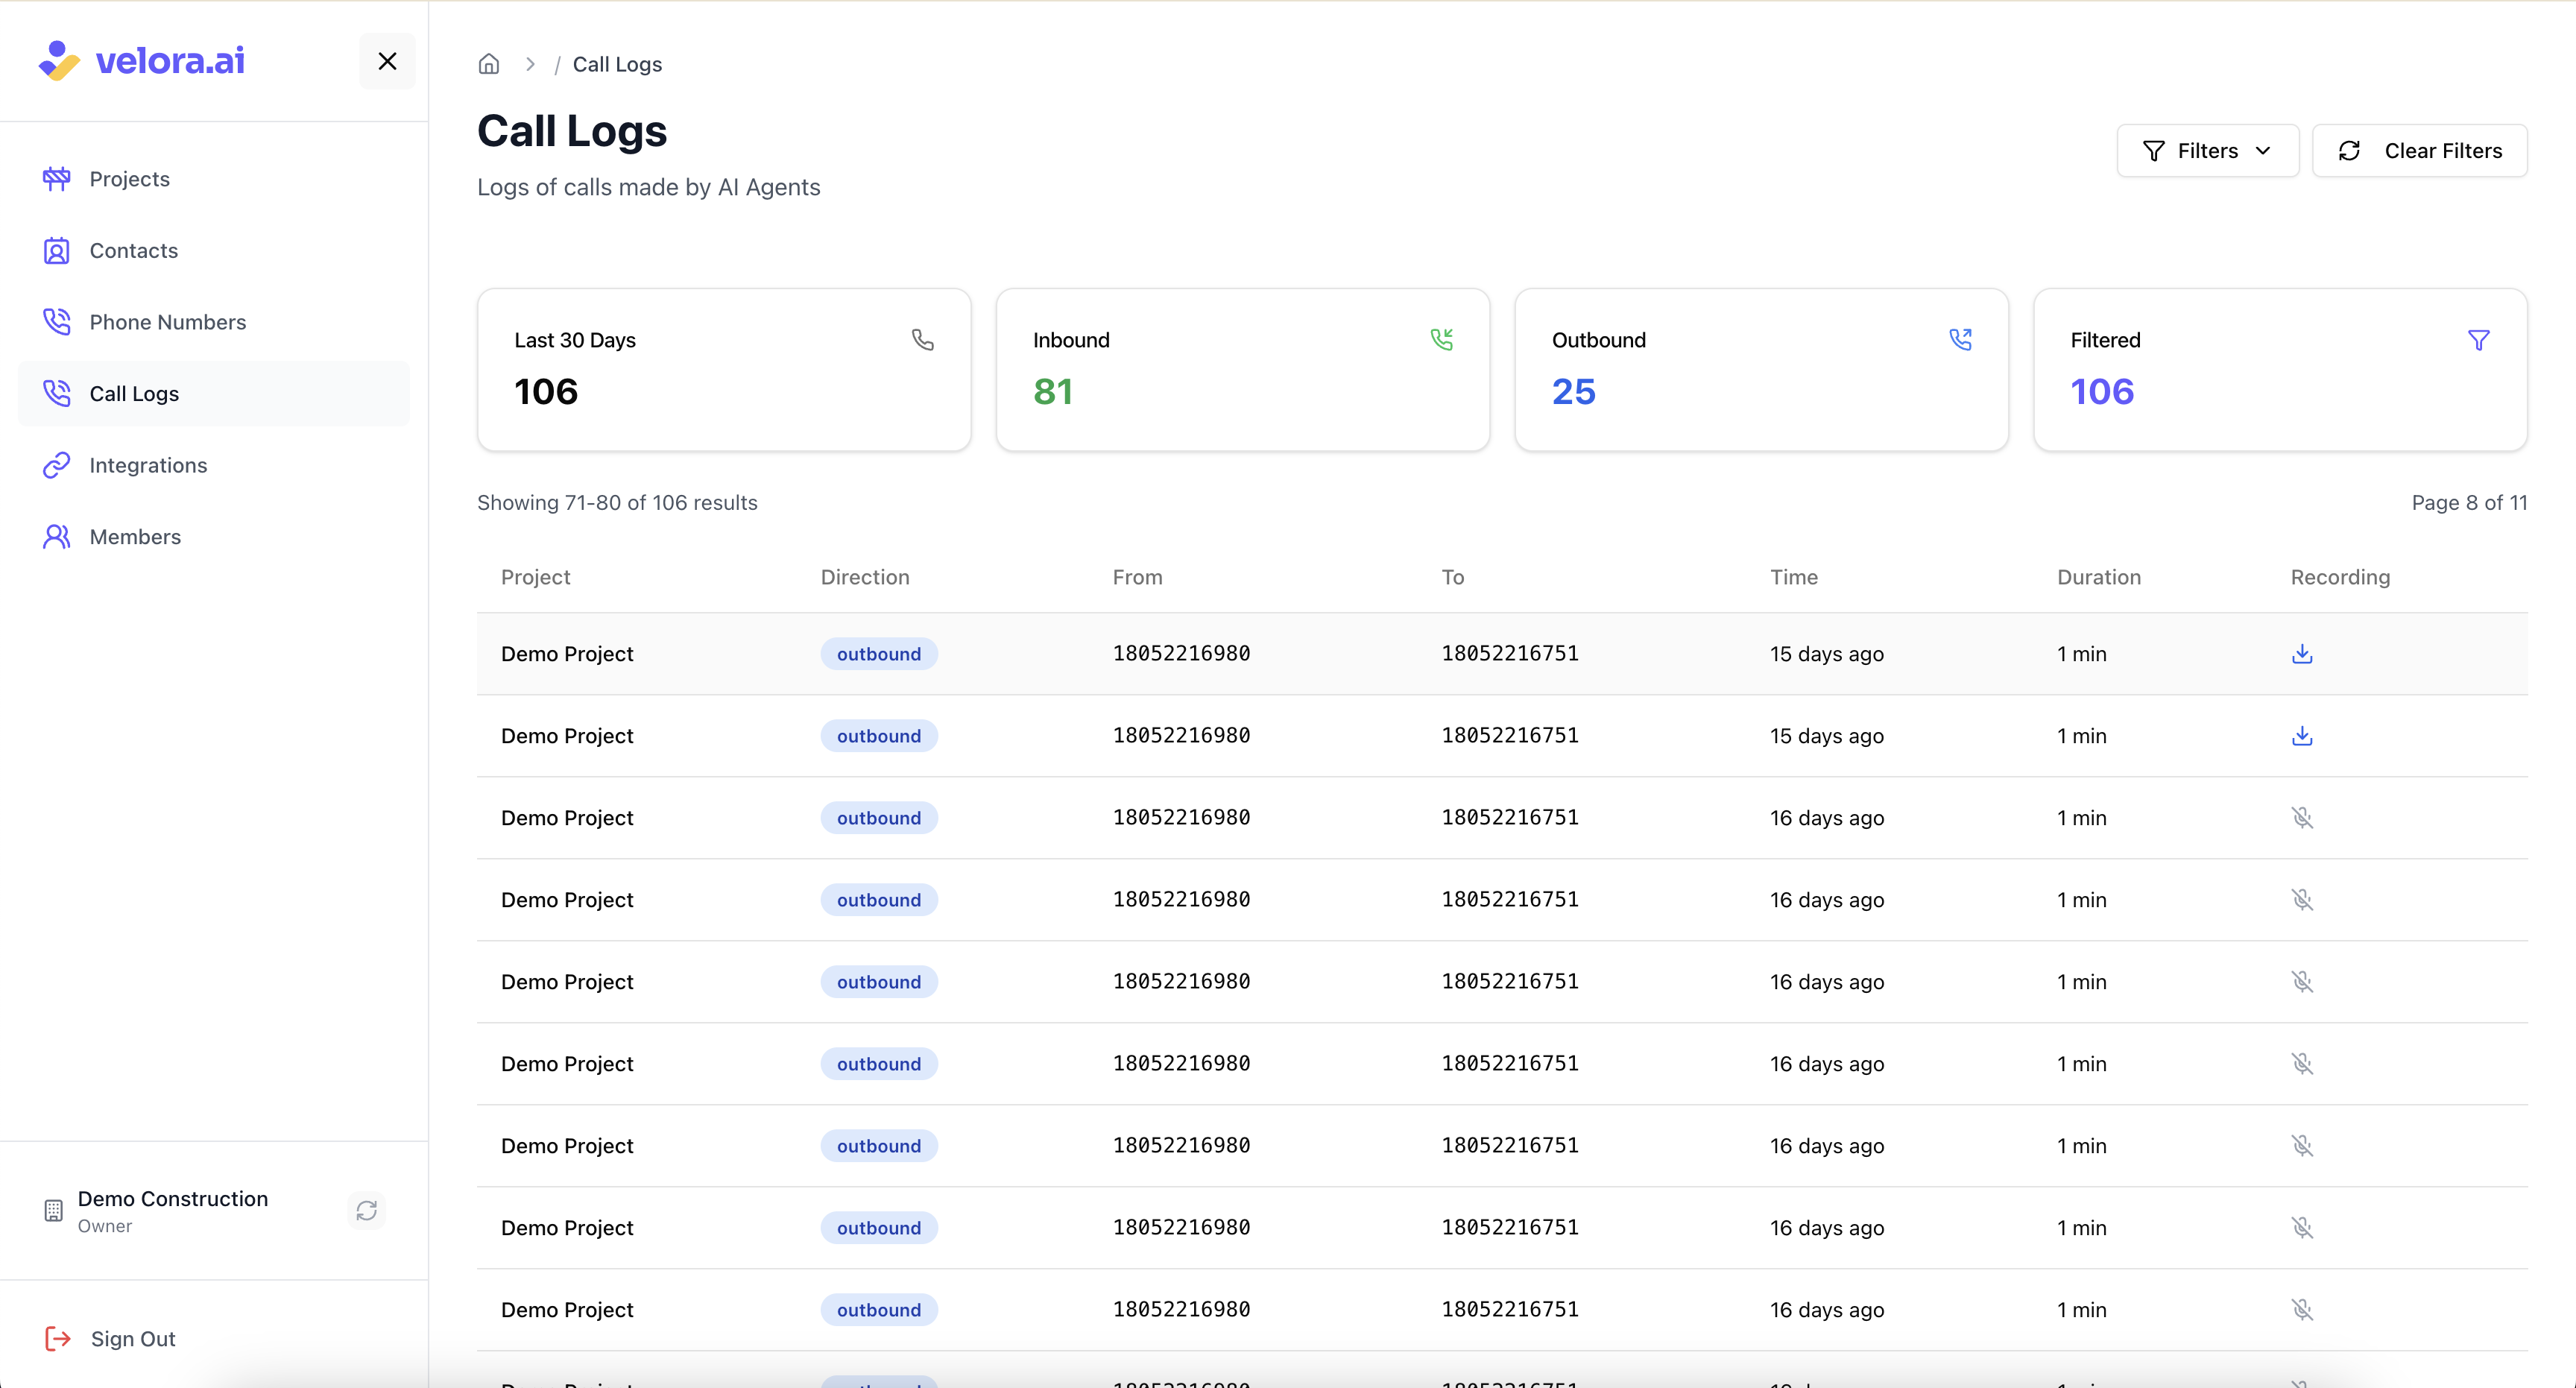Viewport: 2576px width, 1388px height.
Task: Open the Filters dropdown
Action: (x=2207, y=151)
